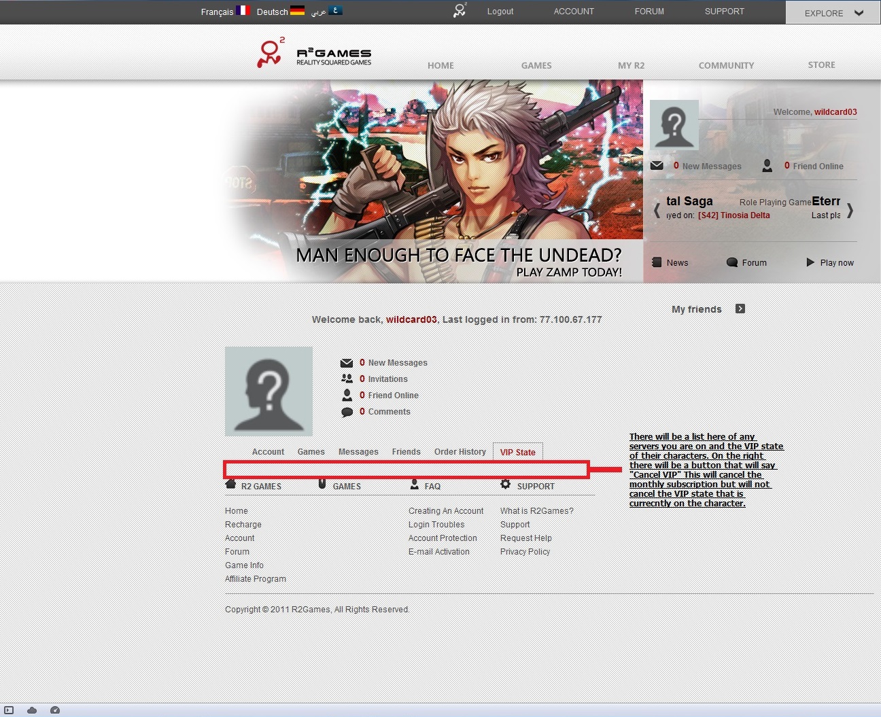The image size is (881, 717).
Task: Open the Privacy Policy link
Action: (525, 552)
